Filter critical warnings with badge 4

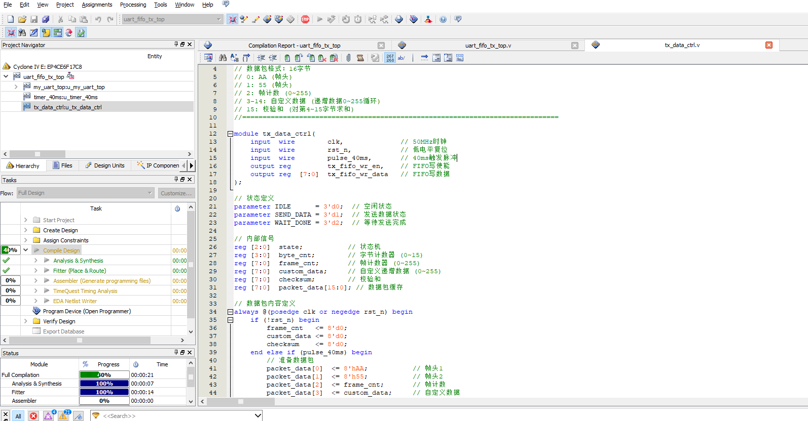tap(49, 416)
